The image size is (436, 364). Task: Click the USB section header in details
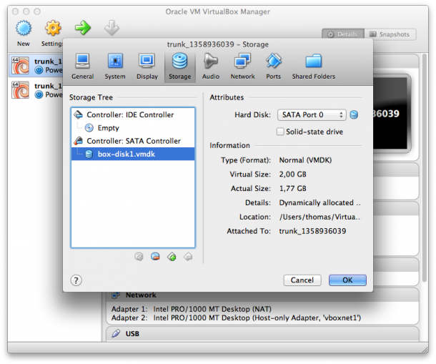click(x=262, y=333)
